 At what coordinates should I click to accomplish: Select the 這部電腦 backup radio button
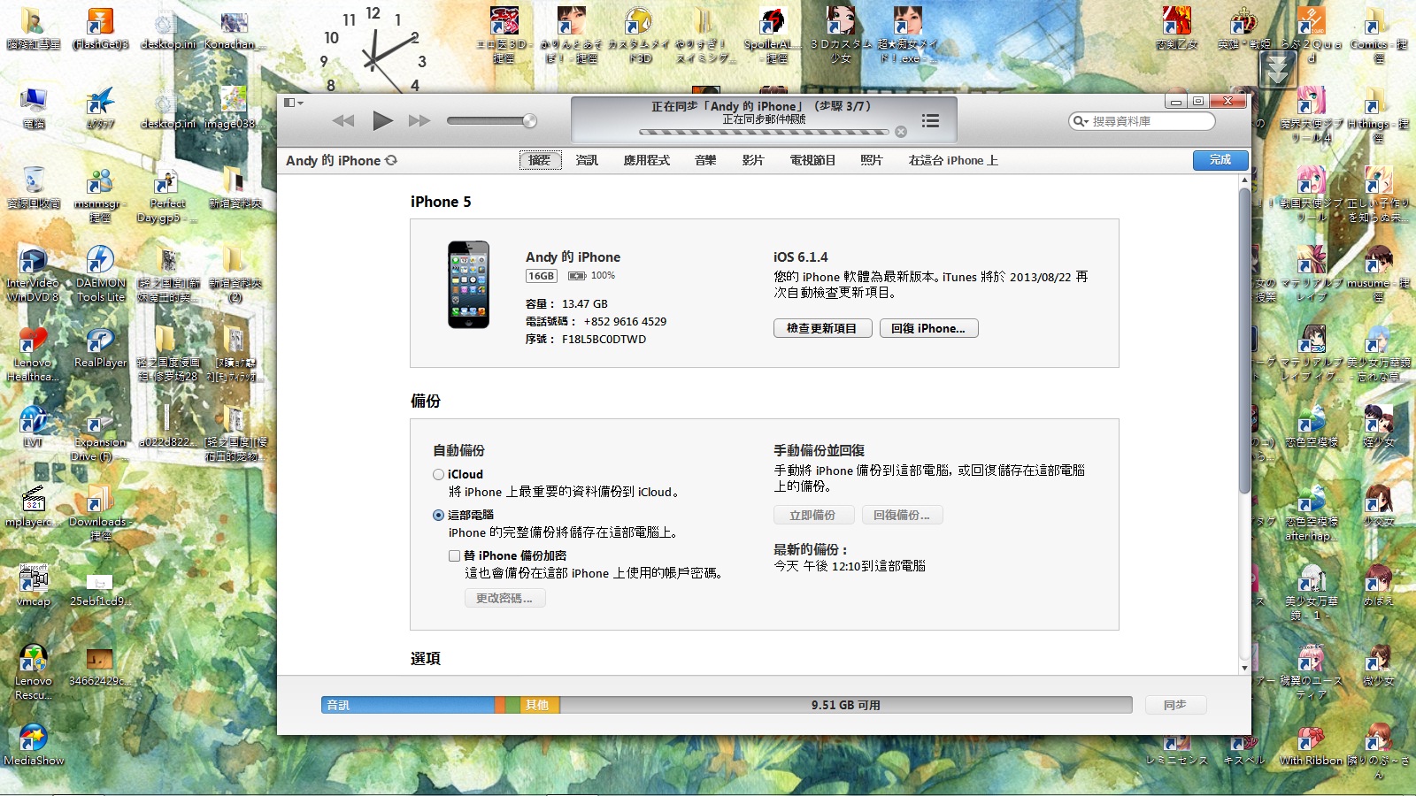tap(438, 515)
